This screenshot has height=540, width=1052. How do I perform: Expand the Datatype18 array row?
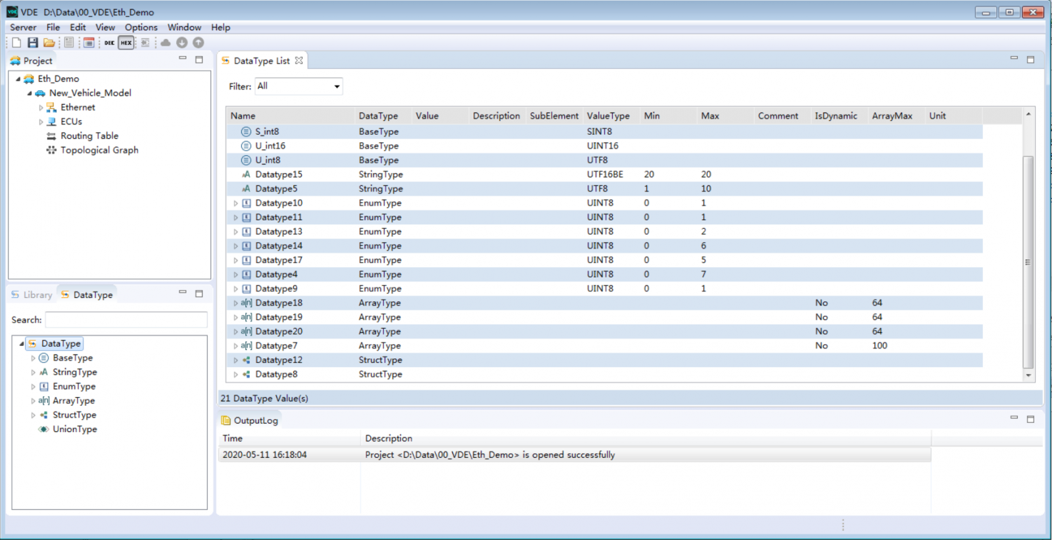coord(235,303)
